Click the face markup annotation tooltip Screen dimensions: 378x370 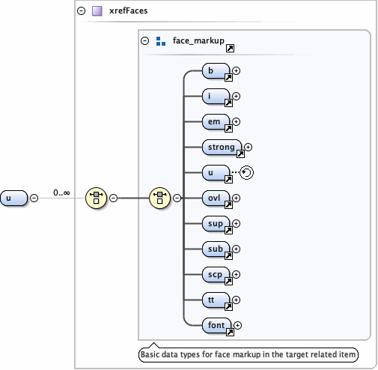(x=249, y=354)
